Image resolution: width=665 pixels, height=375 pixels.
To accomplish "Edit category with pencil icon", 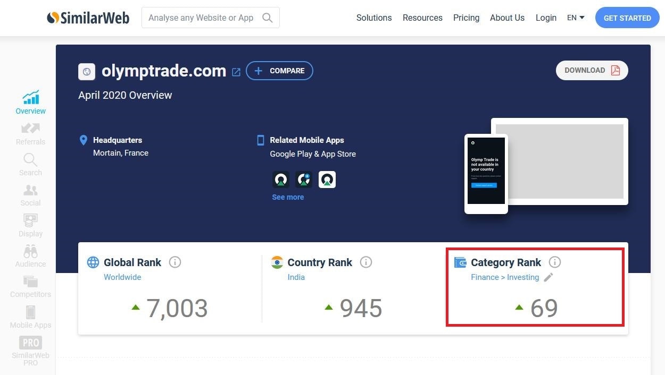I will (x=548, y=277).
